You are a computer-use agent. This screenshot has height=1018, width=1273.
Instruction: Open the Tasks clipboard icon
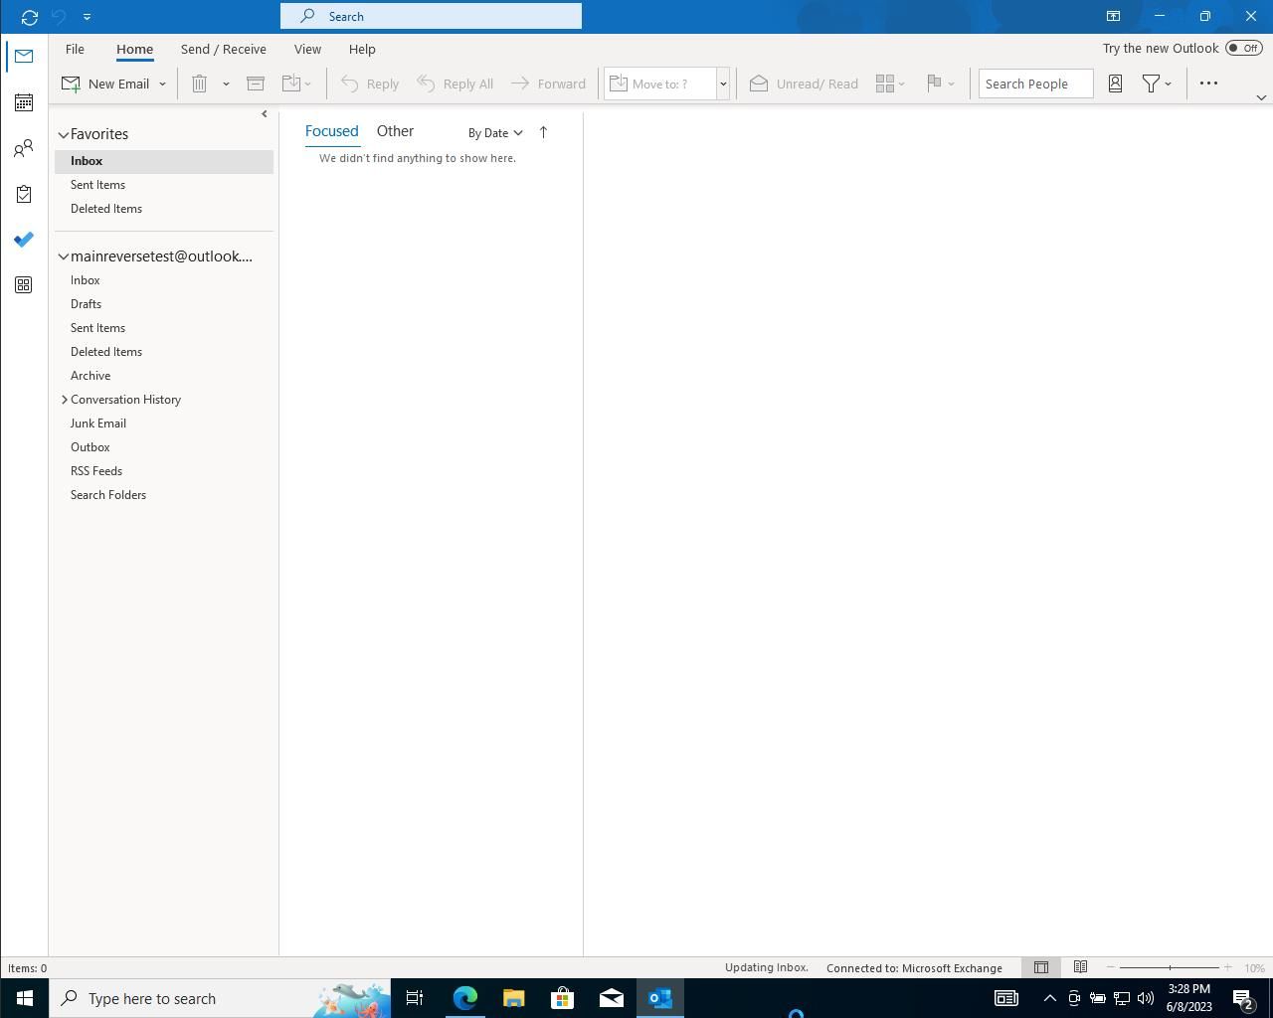coord(24,195)
